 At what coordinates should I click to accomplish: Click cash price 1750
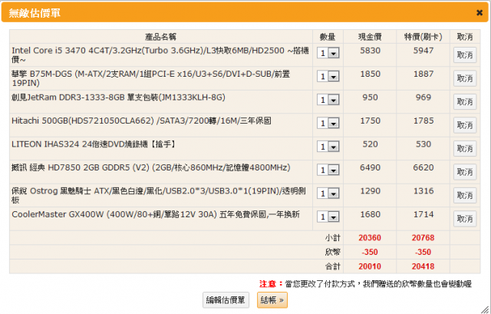pos(370,121)
